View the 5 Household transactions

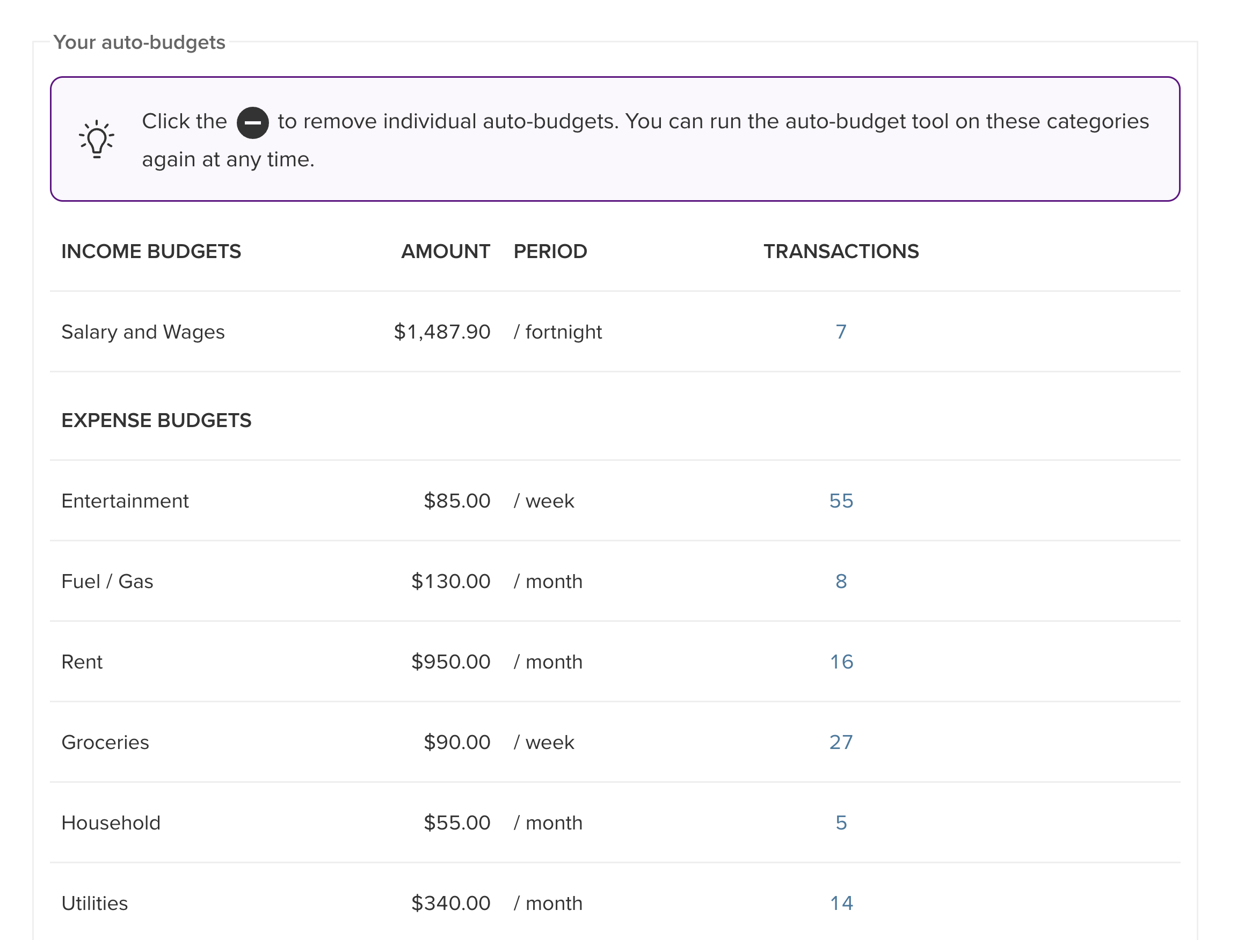point(841,823)
